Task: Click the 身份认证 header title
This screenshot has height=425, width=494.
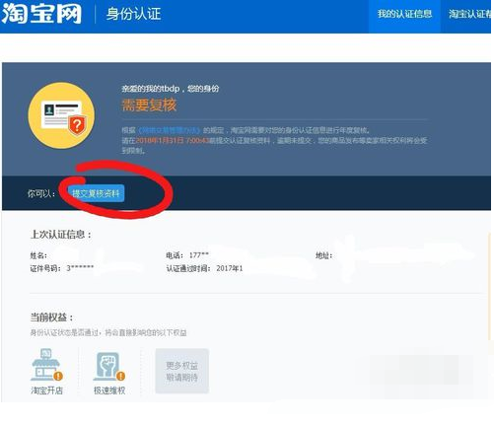Action: 133,14
